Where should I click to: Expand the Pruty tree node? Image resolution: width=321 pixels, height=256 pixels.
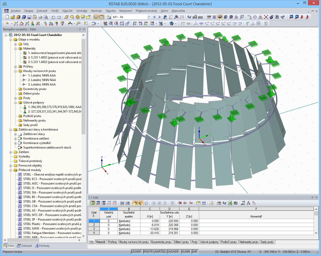coord(16,98)
